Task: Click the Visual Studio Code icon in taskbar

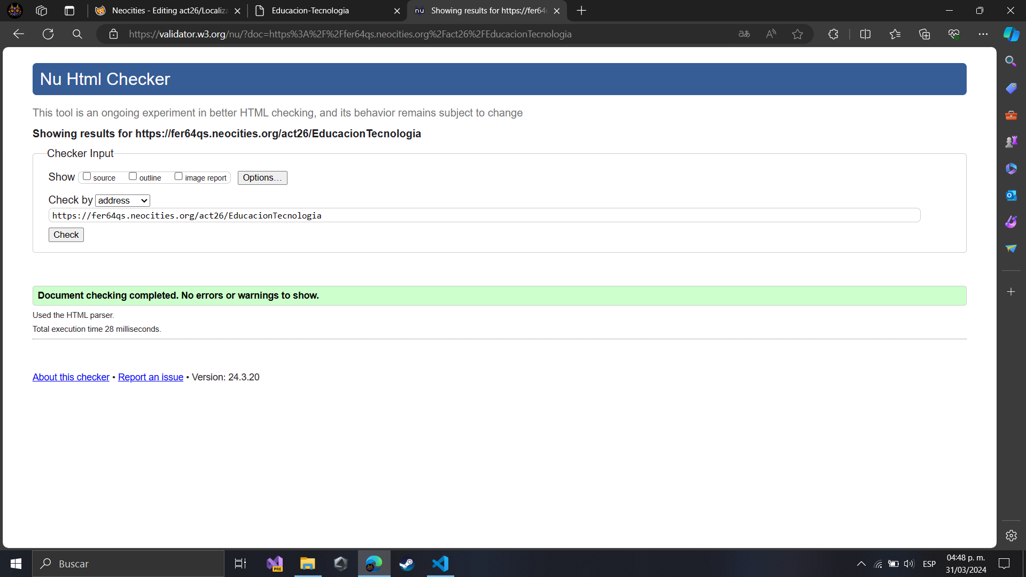Action: point(440,564)
